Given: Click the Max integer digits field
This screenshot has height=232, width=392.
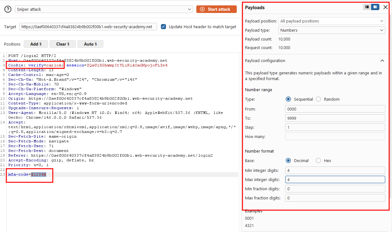Looking at the screenshot, I should pyautogui.click(x=335, y=179).
